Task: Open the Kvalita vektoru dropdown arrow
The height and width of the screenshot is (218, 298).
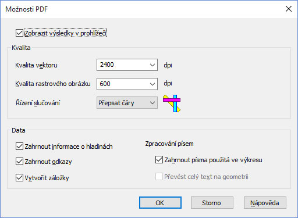Action: (x=152, y=65)
